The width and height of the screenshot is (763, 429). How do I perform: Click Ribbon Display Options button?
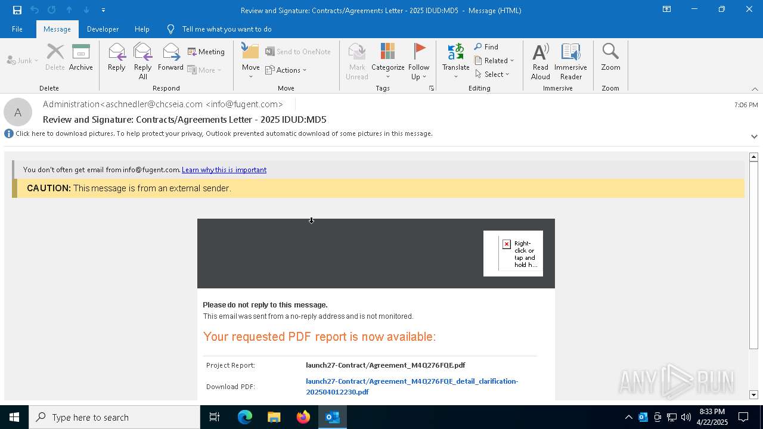[667, 10]
